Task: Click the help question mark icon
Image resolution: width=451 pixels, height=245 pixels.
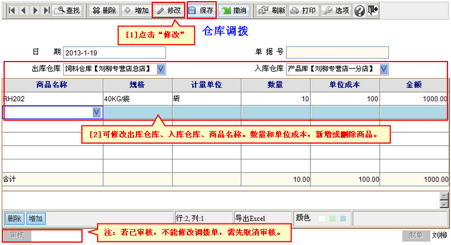Action: [360, 11]
